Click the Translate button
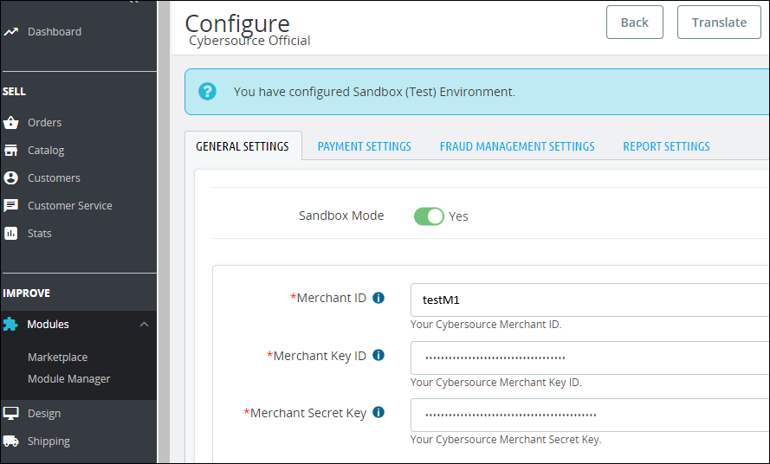The width and height of the screenshot is (770, 464). pyautogui.click(x=719, y=23)
